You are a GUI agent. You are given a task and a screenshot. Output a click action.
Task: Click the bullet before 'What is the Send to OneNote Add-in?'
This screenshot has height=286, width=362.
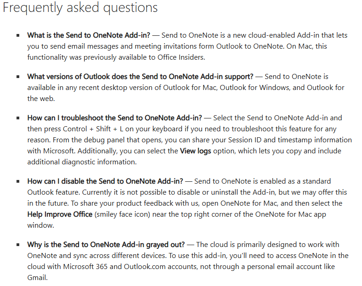18,35
